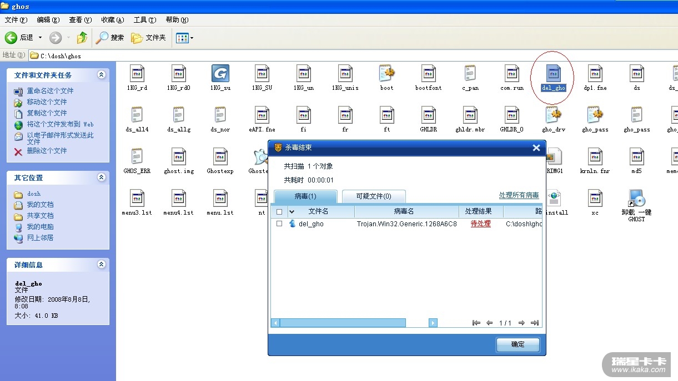
Task: Select the ghldr.mbr file icon
Action: click(x=470, y=115)
